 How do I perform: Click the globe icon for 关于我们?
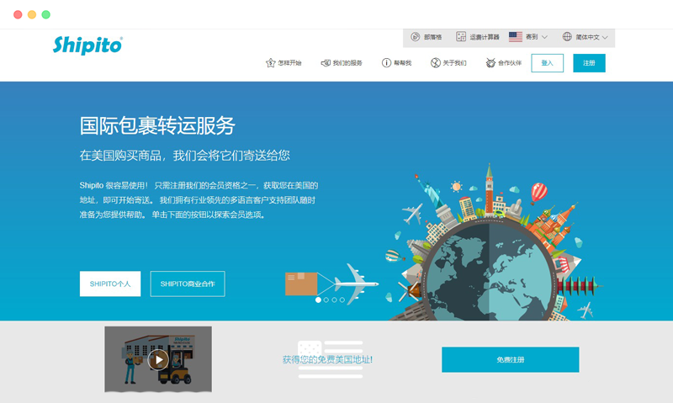click(x=436, y=63)
